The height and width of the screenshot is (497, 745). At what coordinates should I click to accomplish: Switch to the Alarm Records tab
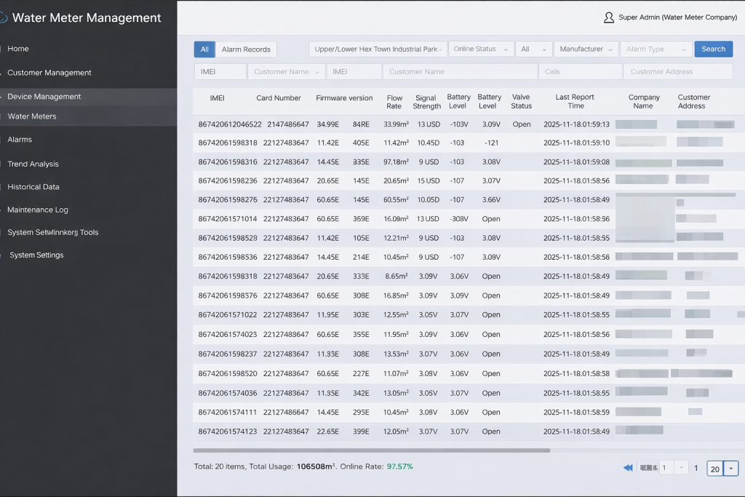point(246,49)
